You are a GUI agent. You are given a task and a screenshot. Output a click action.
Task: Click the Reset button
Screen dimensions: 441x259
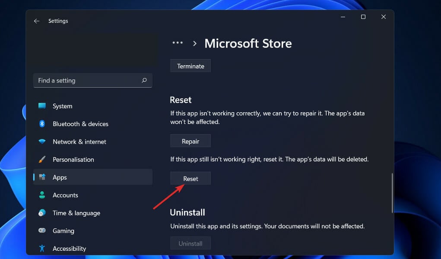(x=190, y=179)
